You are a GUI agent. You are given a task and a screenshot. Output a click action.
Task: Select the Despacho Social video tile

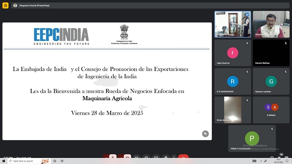pos(233,24)
